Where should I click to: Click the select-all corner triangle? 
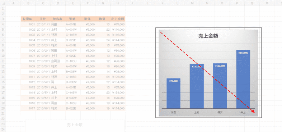click(x=3, y=3)
